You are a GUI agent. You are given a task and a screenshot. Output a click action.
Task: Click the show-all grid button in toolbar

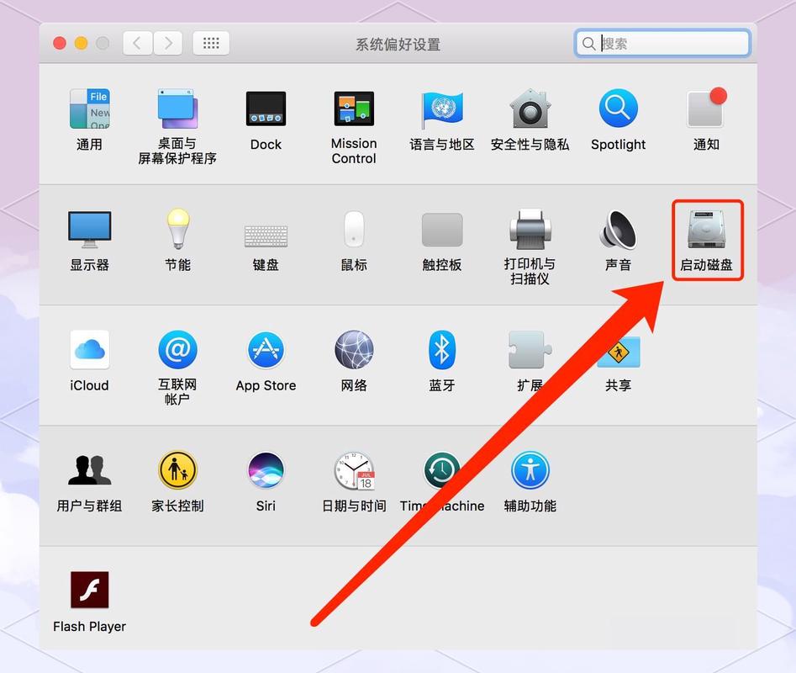click(211, 43)
